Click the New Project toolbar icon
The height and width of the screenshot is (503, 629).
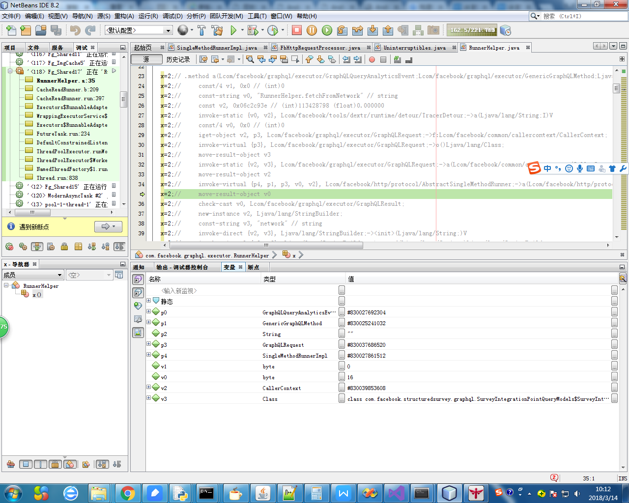[x=26, y=30]
